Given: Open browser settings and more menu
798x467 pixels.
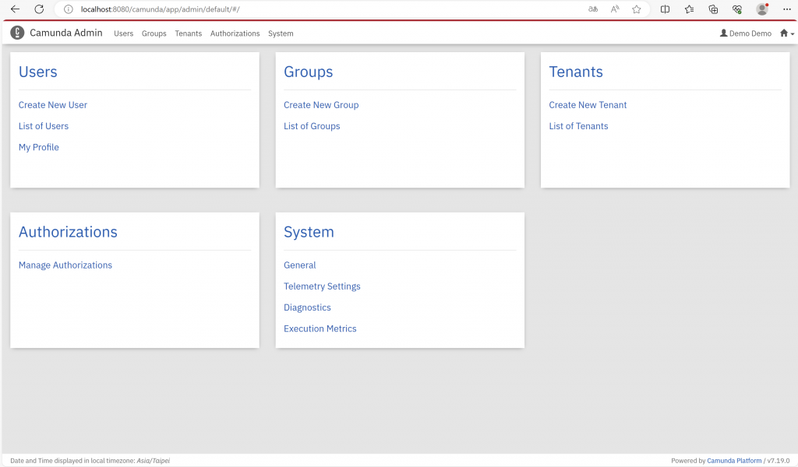Looking at the screenshot, I should (787, 9).
